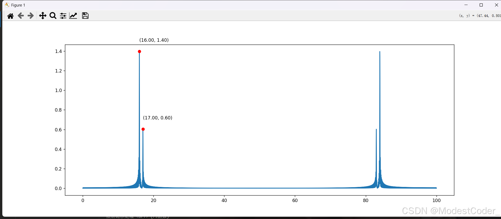This screenshot has height=219, width=501.
Task: Click the y-axis tick label 0.8
Action: point(58,110)
